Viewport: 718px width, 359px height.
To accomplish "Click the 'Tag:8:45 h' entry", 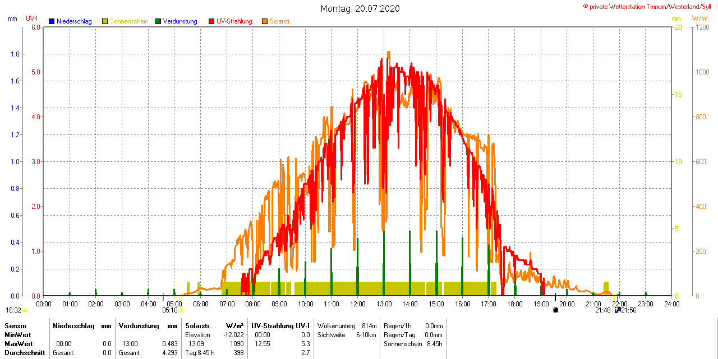I will [x=200, y=353].
